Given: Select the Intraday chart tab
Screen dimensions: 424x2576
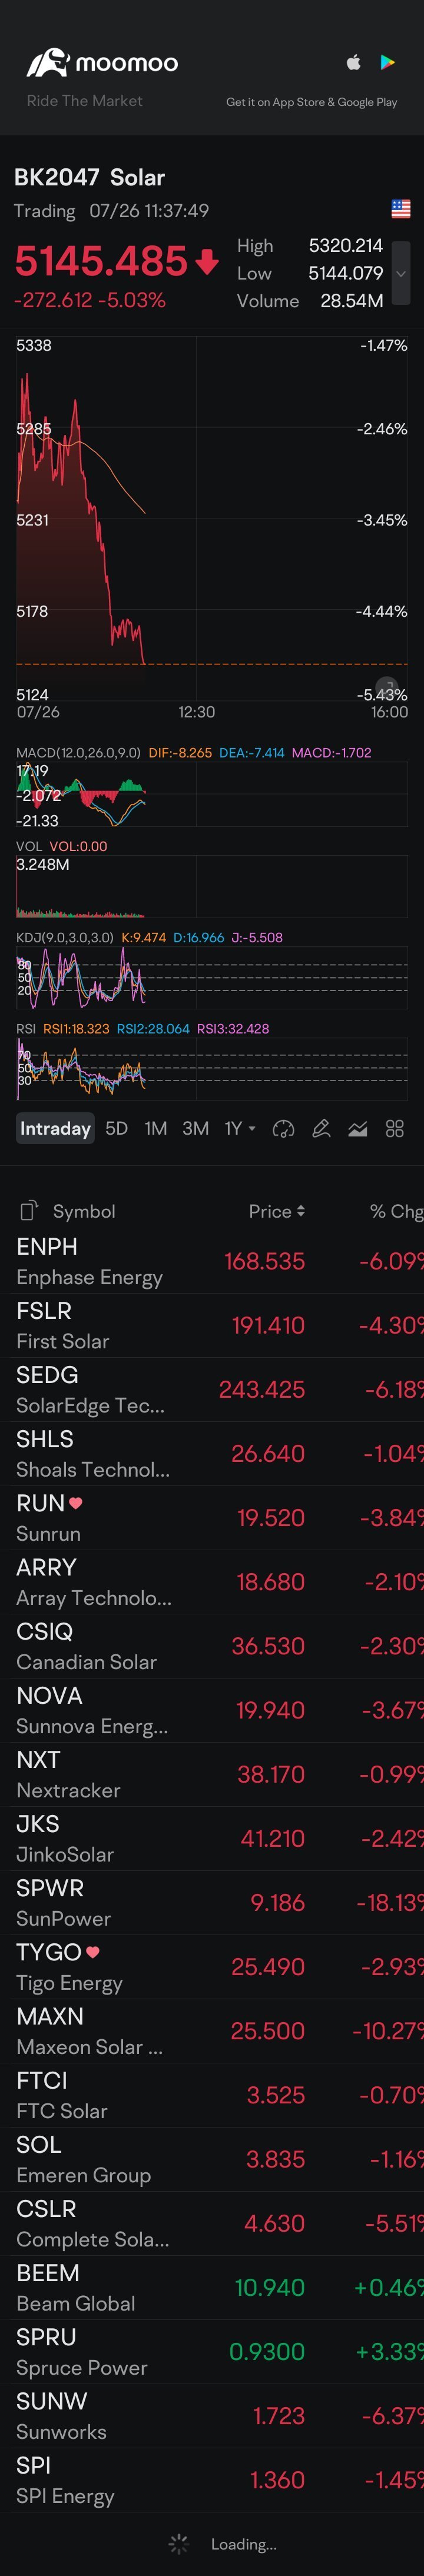Looking at the screenshot, I should 56,1129.
